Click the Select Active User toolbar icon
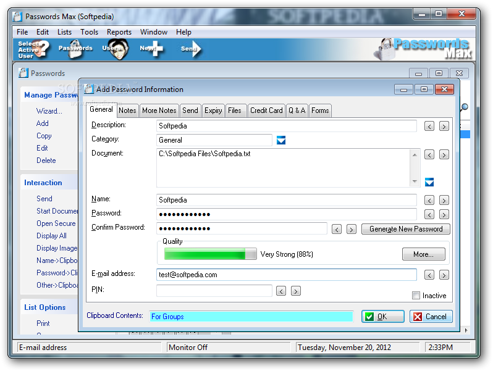The height and width of the screenshot is (371, 493). pyautogui.click(x=33, y=49)
